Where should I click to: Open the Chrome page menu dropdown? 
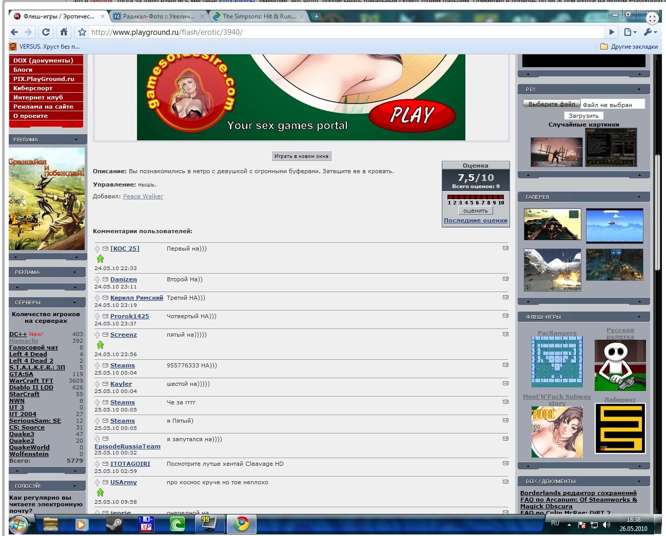coord(630,32)
